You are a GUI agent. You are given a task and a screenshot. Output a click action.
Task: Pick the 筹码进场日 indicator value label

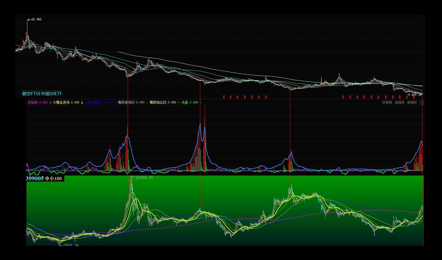(131, 103)
